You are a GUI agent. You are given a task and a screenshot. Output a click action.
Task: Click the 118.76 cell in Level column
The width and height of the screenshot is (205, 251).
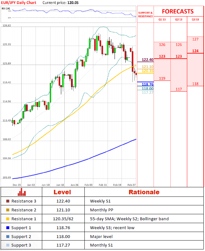point(63,228)
